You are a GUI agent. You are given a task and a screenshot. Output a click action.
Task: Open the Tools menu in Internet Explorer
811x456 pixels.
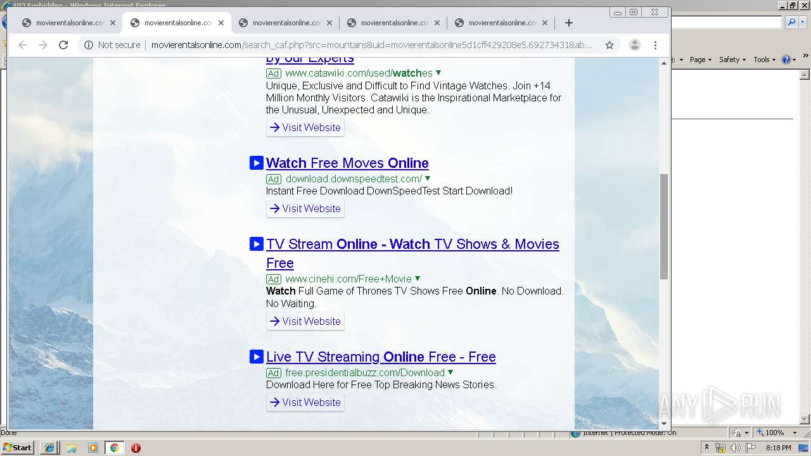[x=764, y=60]
